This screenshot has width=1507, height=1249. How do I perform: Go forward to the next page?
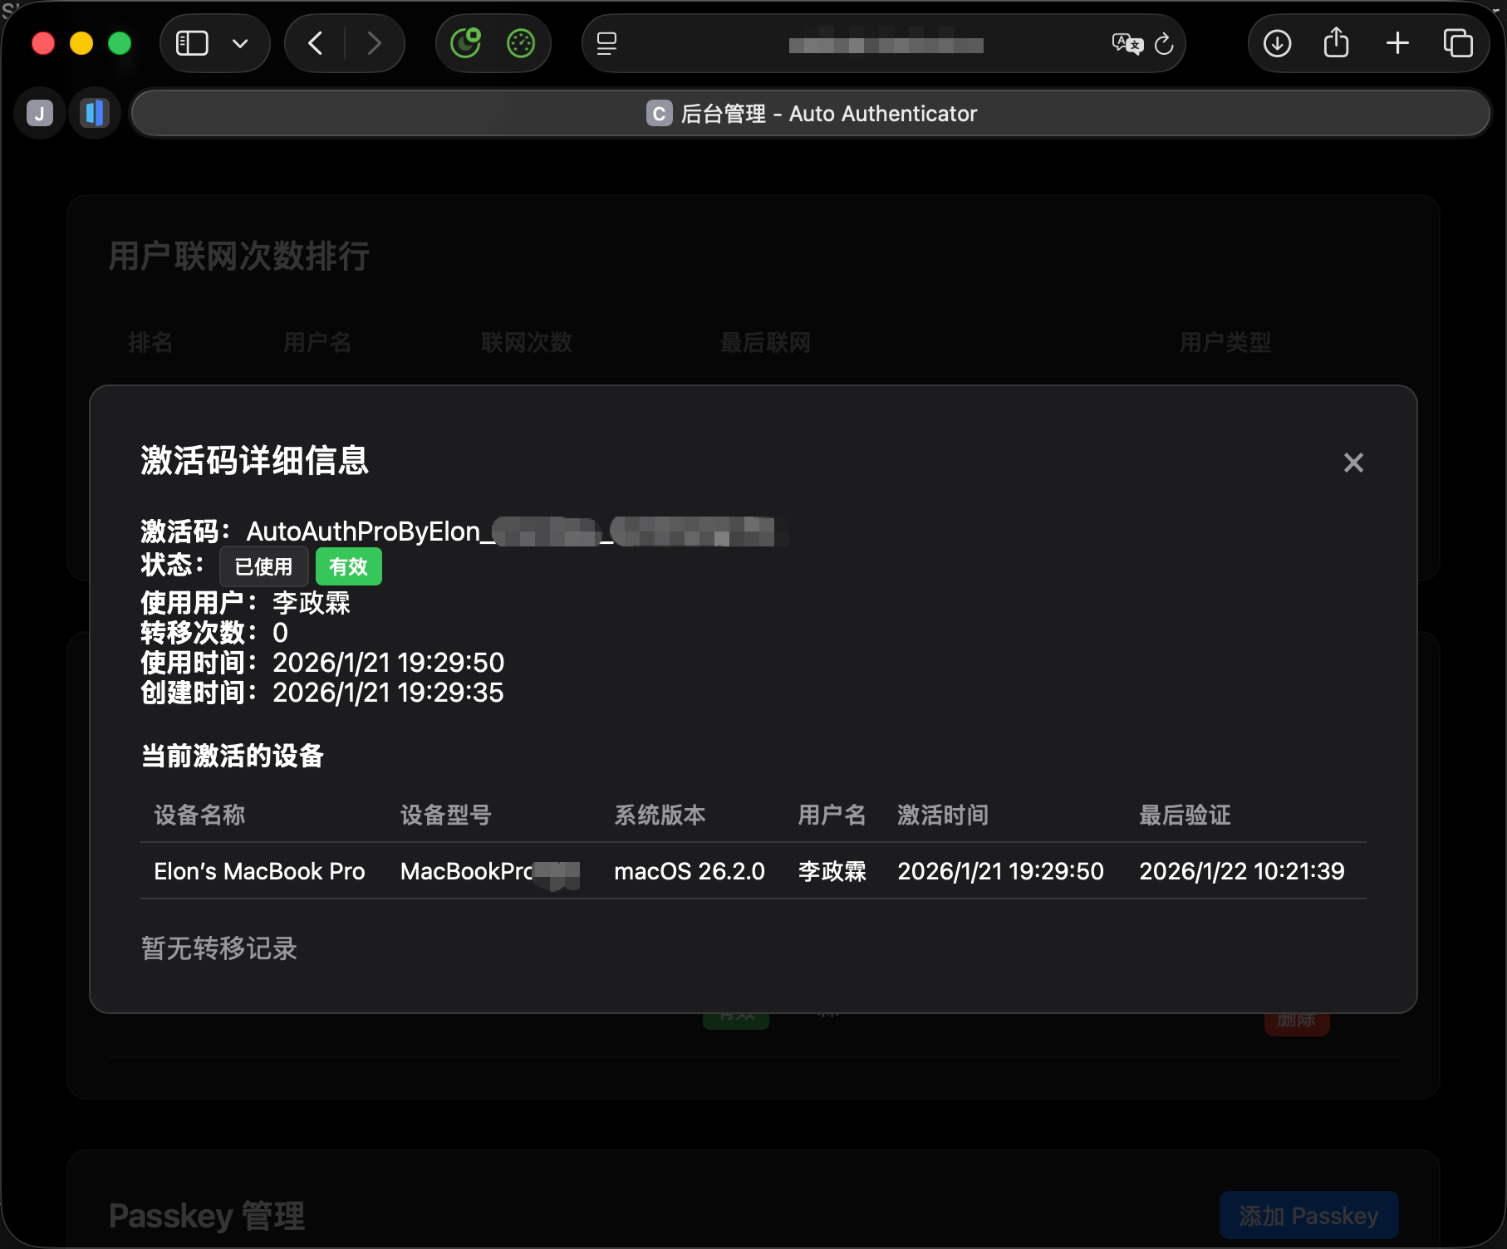click(374, 43)
